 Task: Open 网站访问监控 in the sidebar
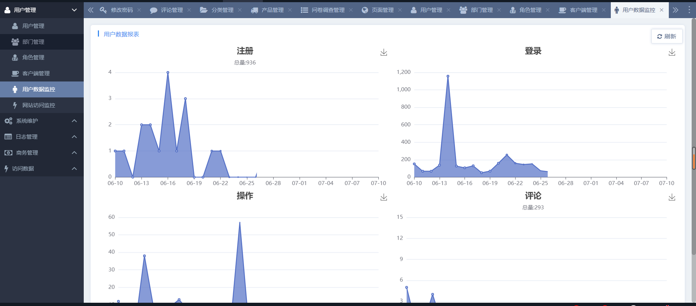(x=42, y=105)
